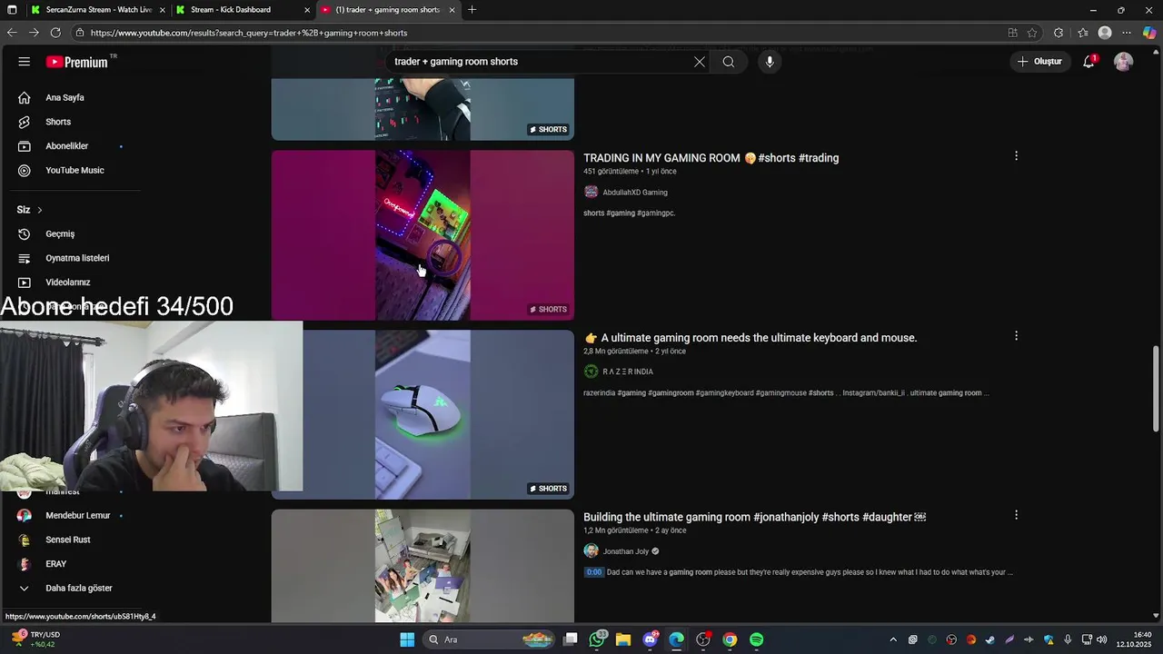Close the Kick Dashboard tab
The width and height of the screenshot is (1163, 654).
(307, 10)
